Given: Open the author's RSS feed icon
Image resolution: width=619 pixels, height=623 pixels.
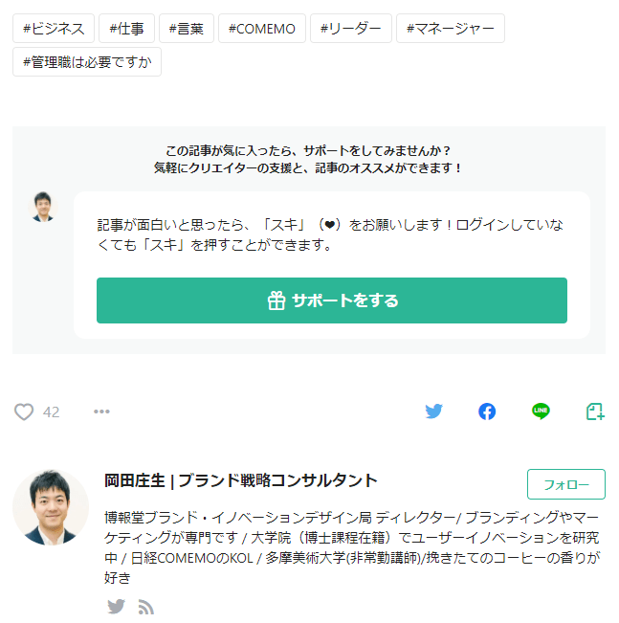Looking at the screenshot, I should point(145,606).
